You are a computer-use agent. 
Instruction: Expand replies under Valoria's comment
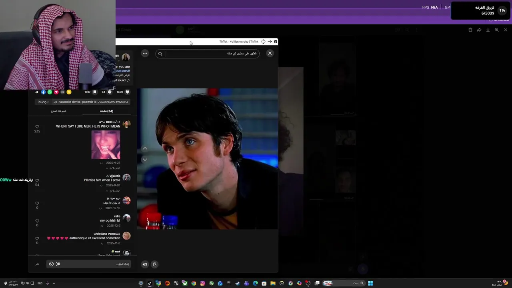(x=113, y=190)
